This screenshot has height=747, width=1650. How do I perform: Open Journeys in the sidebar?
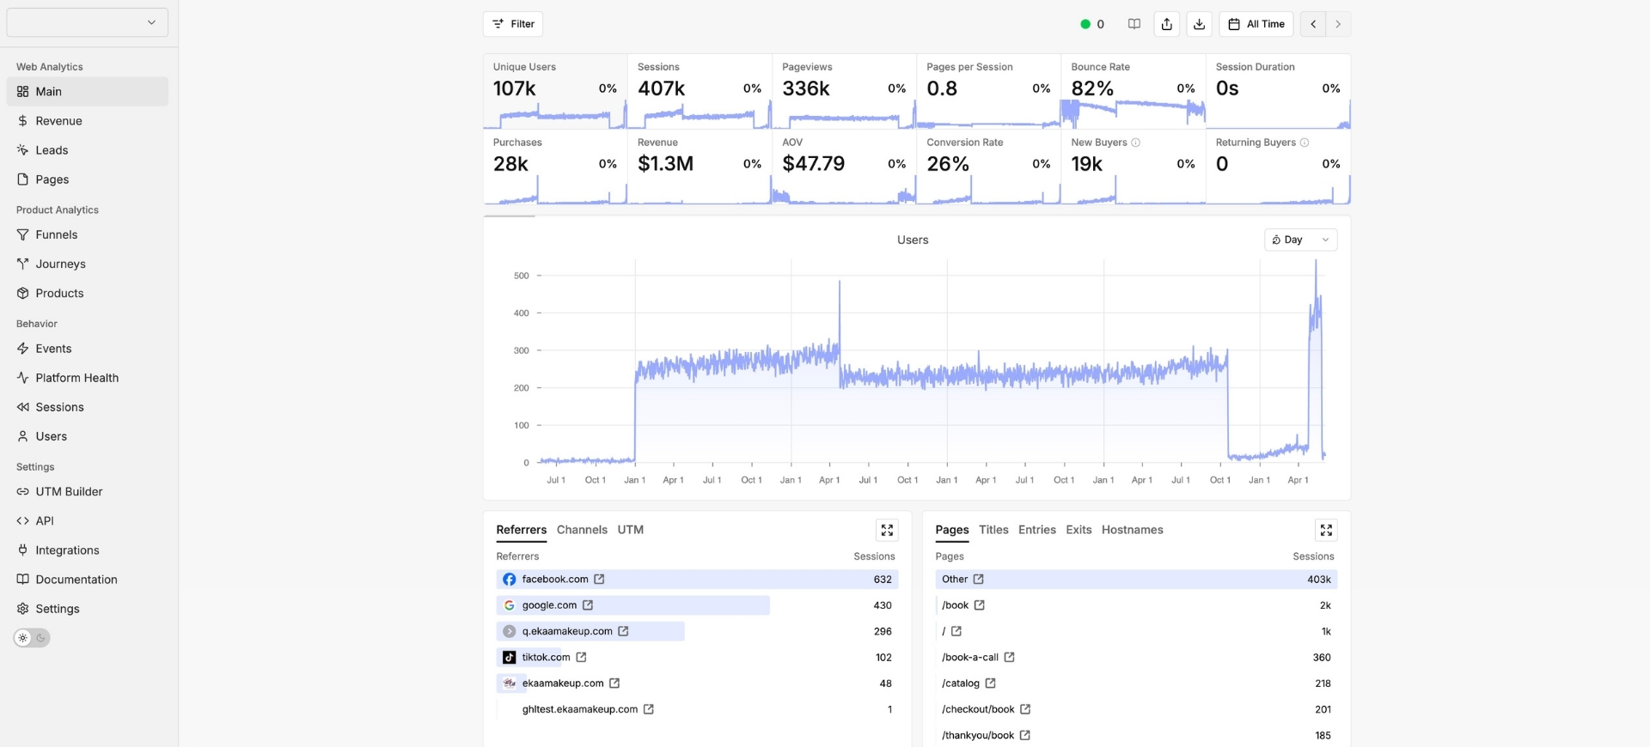click(88, 264)
